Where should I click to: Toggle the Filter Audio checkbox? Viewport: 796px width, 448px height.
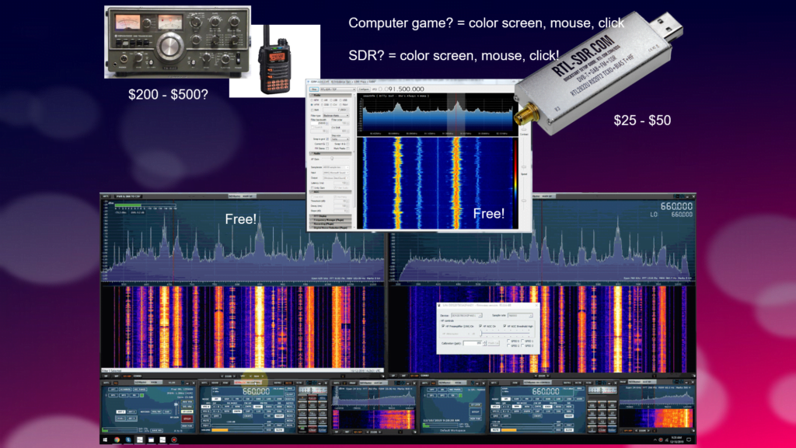coord(335,188)
